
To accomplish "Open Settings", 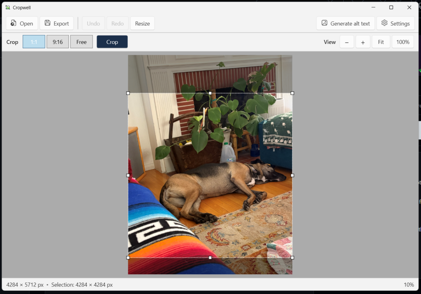I will [396, 23].
